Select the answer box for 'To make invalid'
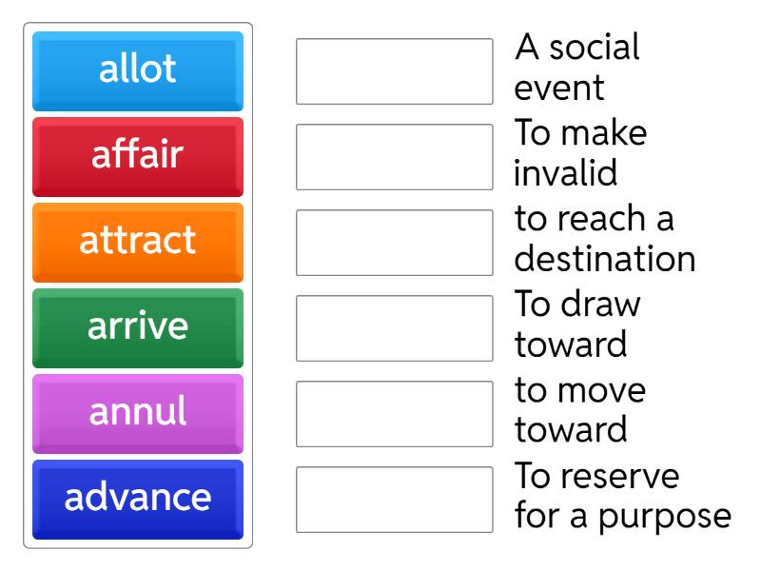Screen dimensions: 761x571 click(394, 157)
